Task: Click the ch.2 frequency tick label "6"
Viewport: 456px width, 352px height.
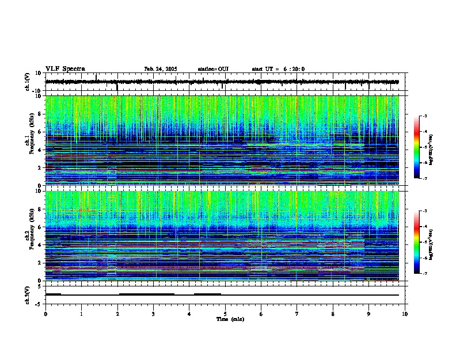Action: 40,227
